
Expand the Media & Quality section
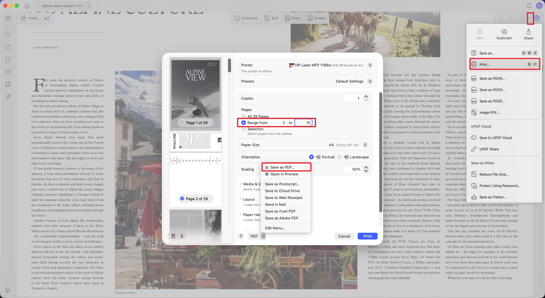tap(241, 184)
